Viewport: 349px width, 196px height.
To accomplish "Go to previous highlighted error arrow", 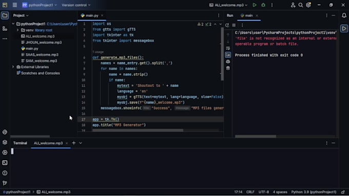I will click(215, 24).
